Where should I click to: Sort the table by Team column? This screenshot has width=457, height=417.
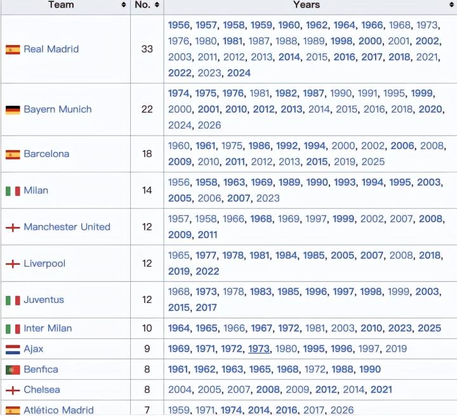(x=124, y=5)
